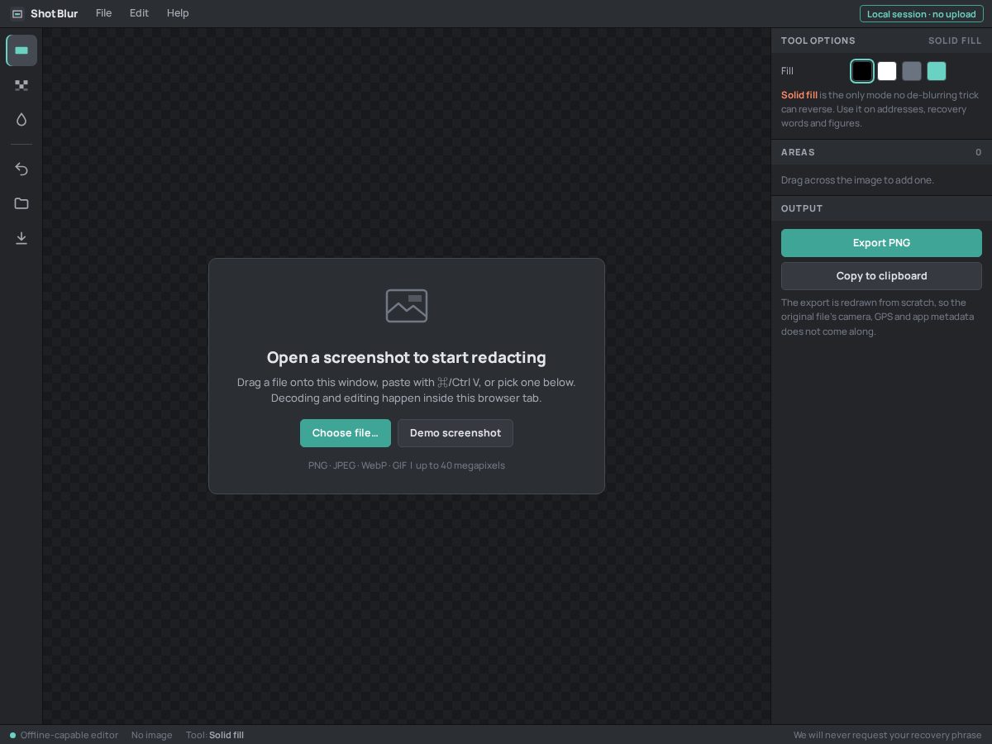Click Copy to clipboard button

881,276
